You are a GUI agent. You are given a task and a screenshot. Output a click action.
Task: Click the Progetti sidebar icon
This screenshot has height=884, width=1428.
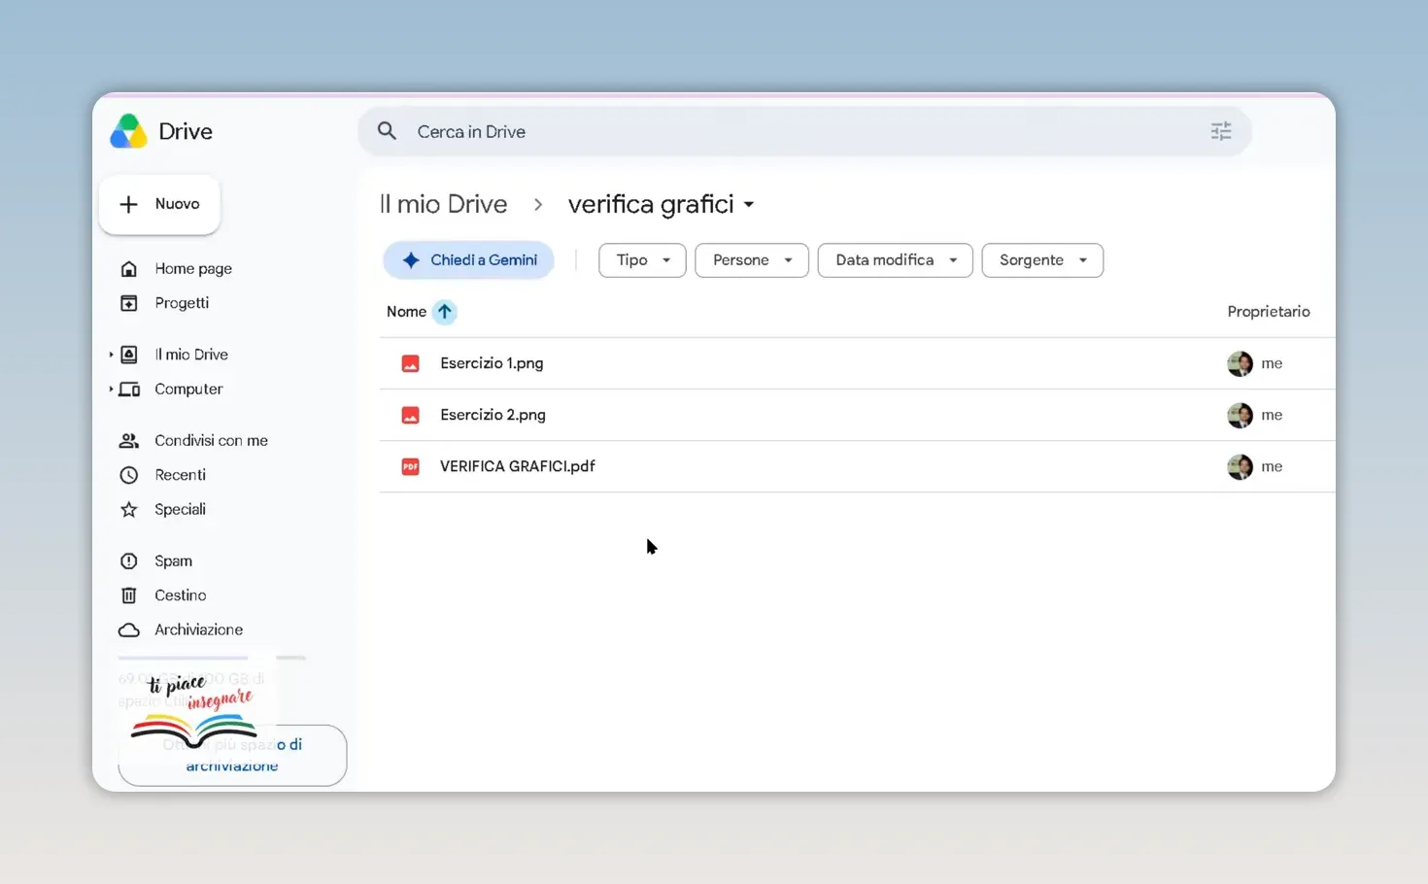point(128,303)
